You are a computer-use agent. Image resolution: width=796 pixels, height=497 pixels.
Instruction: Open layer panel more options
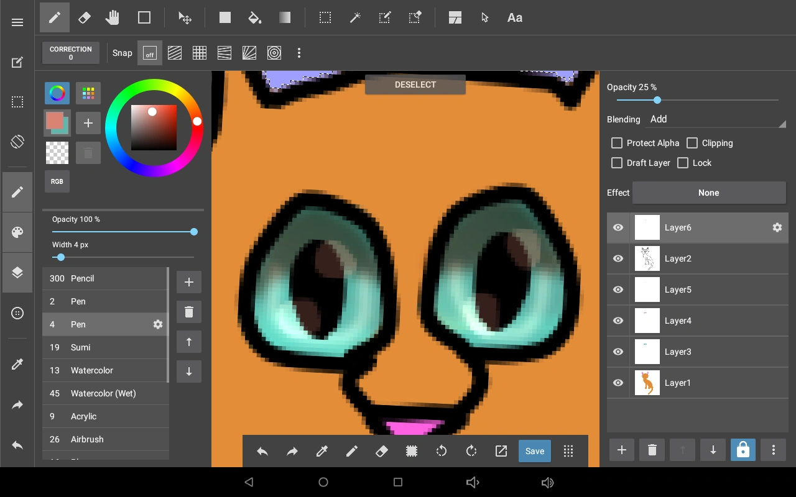774,450
